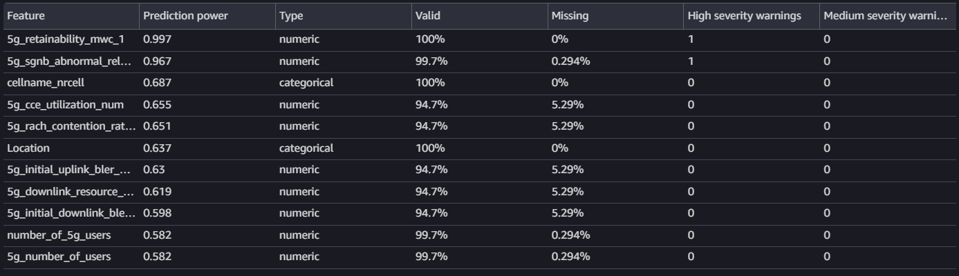Sort by the Feature column header

pos(26,16)
